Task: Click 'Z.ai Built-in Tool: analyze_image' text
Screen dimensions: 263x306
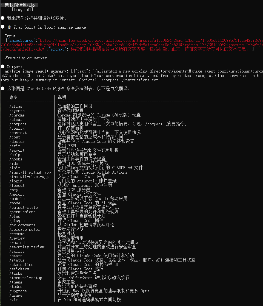Action: click(x=50, y=27)
